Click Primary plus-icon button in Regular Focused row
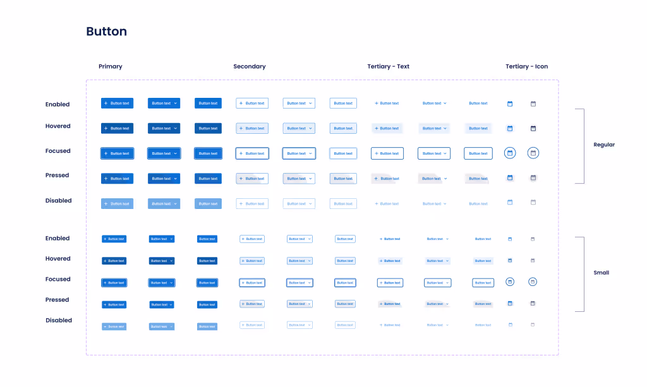647x387 pixels. [x=117, y=153]
